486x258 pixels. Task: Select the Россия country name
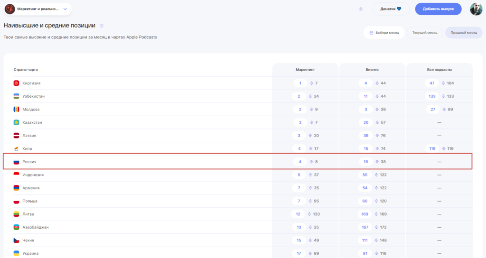pos(29,162)
